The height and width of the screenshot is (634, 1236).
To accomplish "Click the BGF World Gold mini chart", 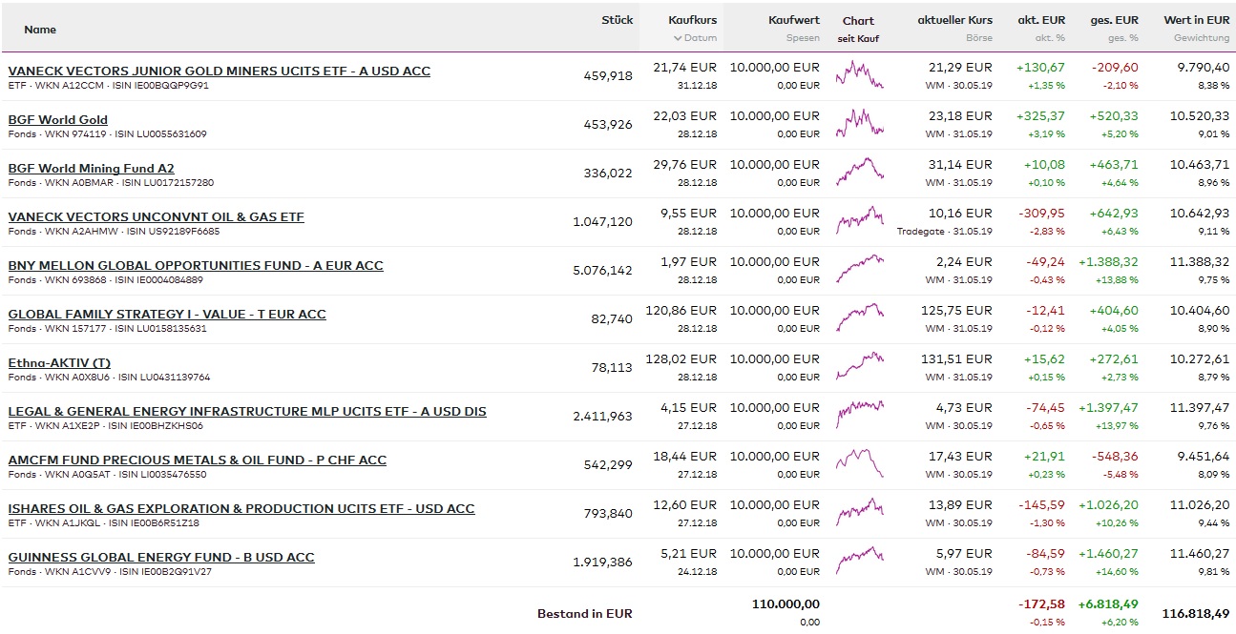I will (859, 124).
